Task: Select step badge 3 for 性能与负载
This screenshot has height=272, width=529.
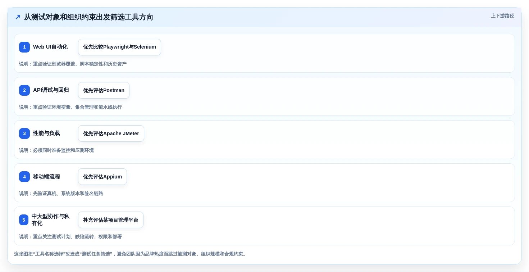Action: point(24,133)
